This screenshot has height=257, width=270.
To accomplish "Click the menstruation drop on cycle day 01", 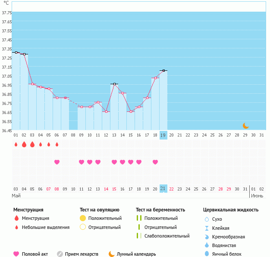I will (x=16, y=144).
